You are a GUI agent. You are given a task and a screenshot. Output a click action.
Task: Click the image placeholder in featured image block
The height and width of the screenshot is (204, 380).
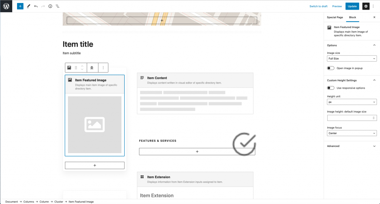[95, 125]
